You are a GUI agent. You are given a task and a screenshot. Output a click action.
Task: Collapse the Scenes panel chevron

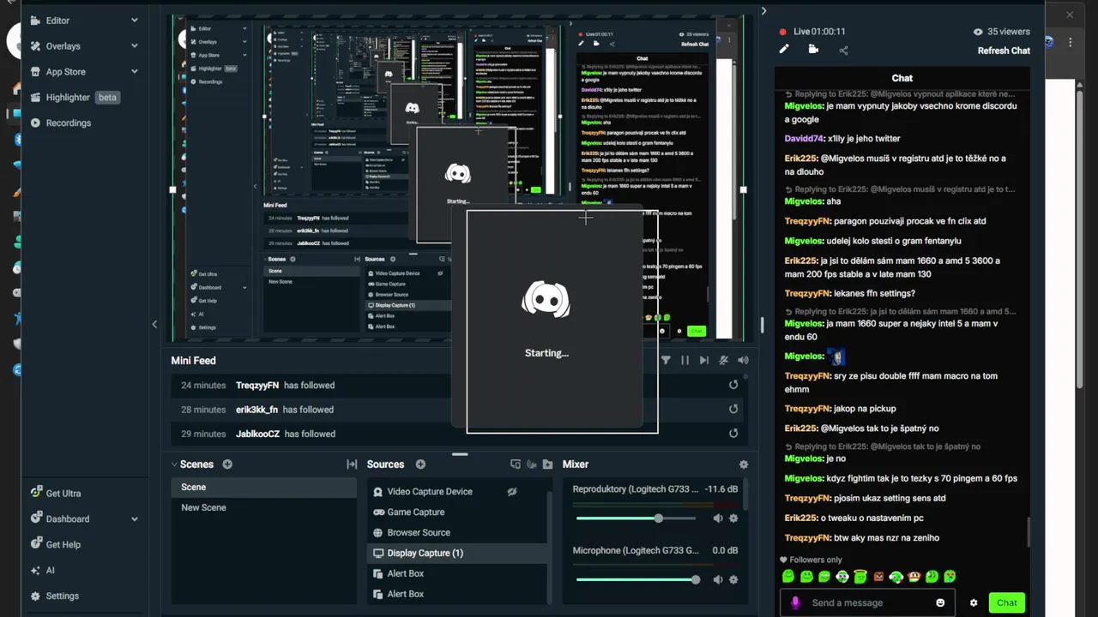174,464
